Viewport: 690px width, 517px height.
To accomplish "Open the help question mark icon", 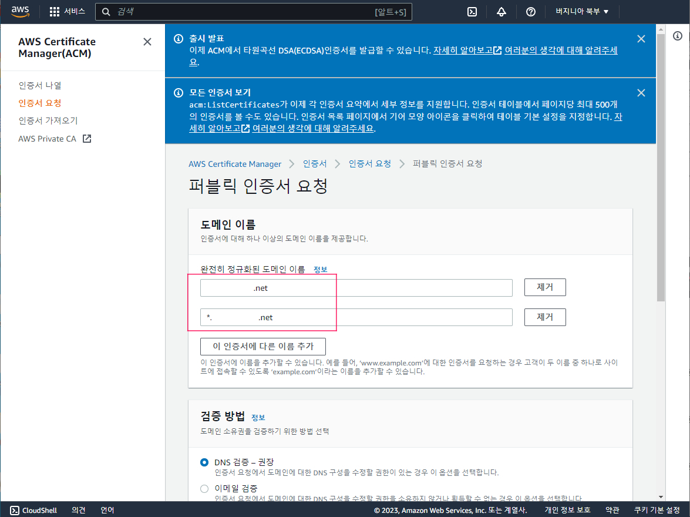I will point(531,12).
